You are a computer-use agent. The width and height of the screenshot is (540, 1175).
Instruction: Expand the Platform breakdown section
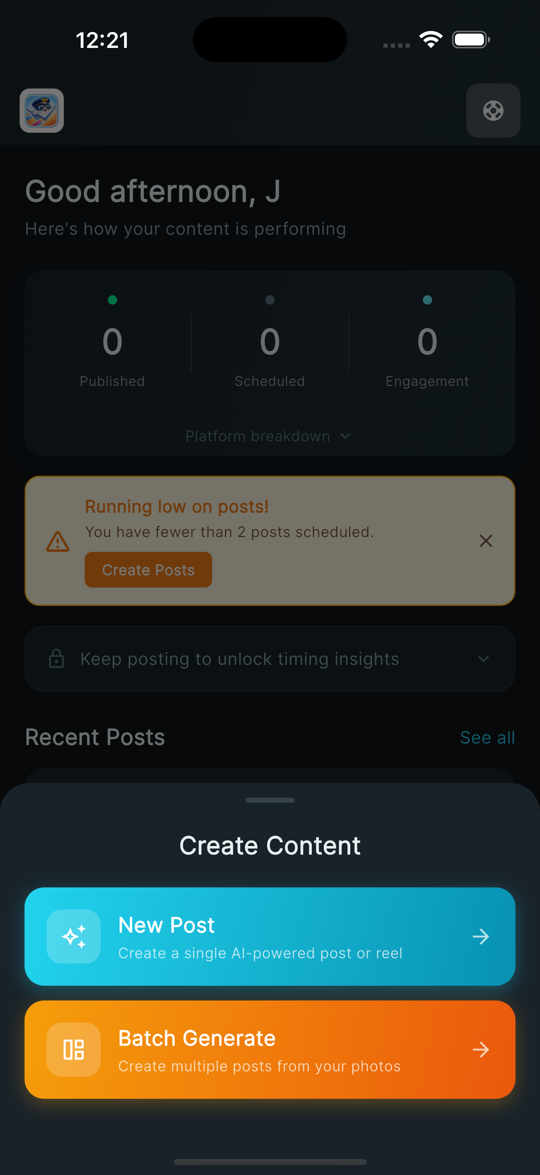[x=270, y=436]
